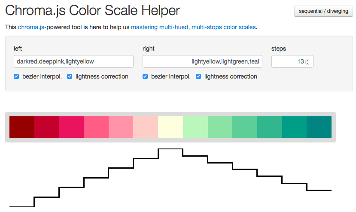This screenshot has width=356, height=212.
Task: Select the dark red first swatch
Action: pyautogui.click(x=22, y=127)
